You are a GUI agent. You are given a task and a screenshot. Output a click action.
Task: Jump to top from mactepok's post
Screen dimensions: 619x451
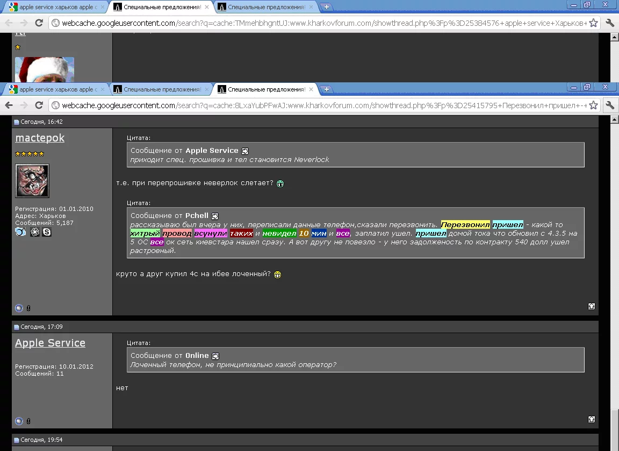(x=592, y=306)
